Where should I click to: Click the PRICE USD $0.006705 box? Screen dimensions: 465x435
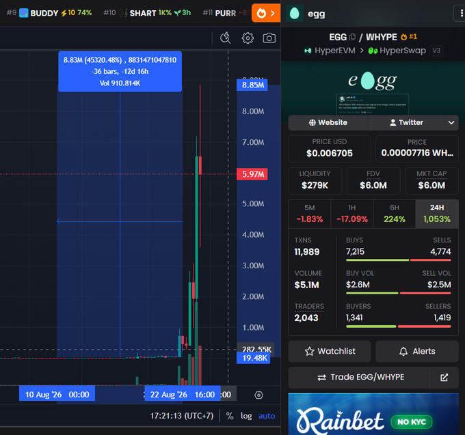pos(330,149)
